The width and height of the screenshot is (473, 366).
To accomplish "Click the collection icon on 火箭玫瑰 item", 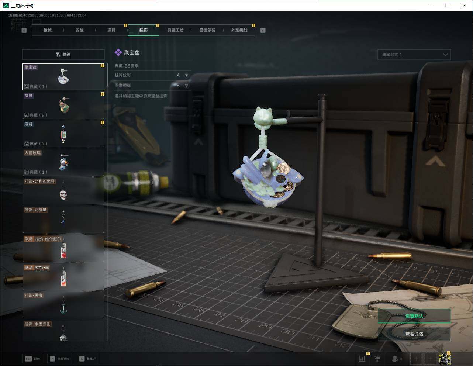I will pyautogui.click(x=27, y=172).
